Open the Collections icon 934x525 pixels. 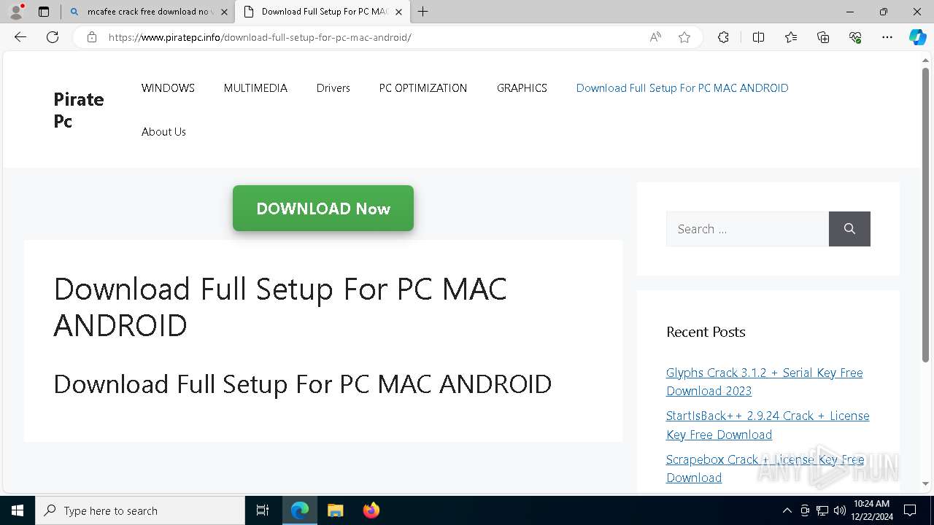(x=823, y=37)
